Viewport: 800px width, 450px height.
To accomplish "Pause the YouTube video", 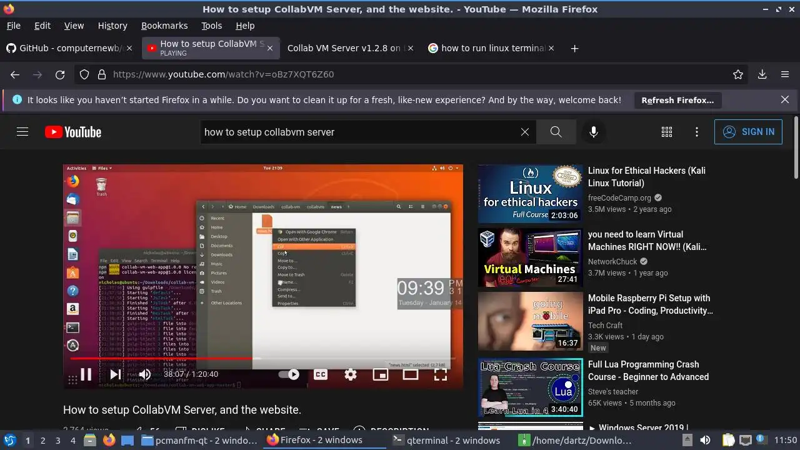I will pos(86,374).
